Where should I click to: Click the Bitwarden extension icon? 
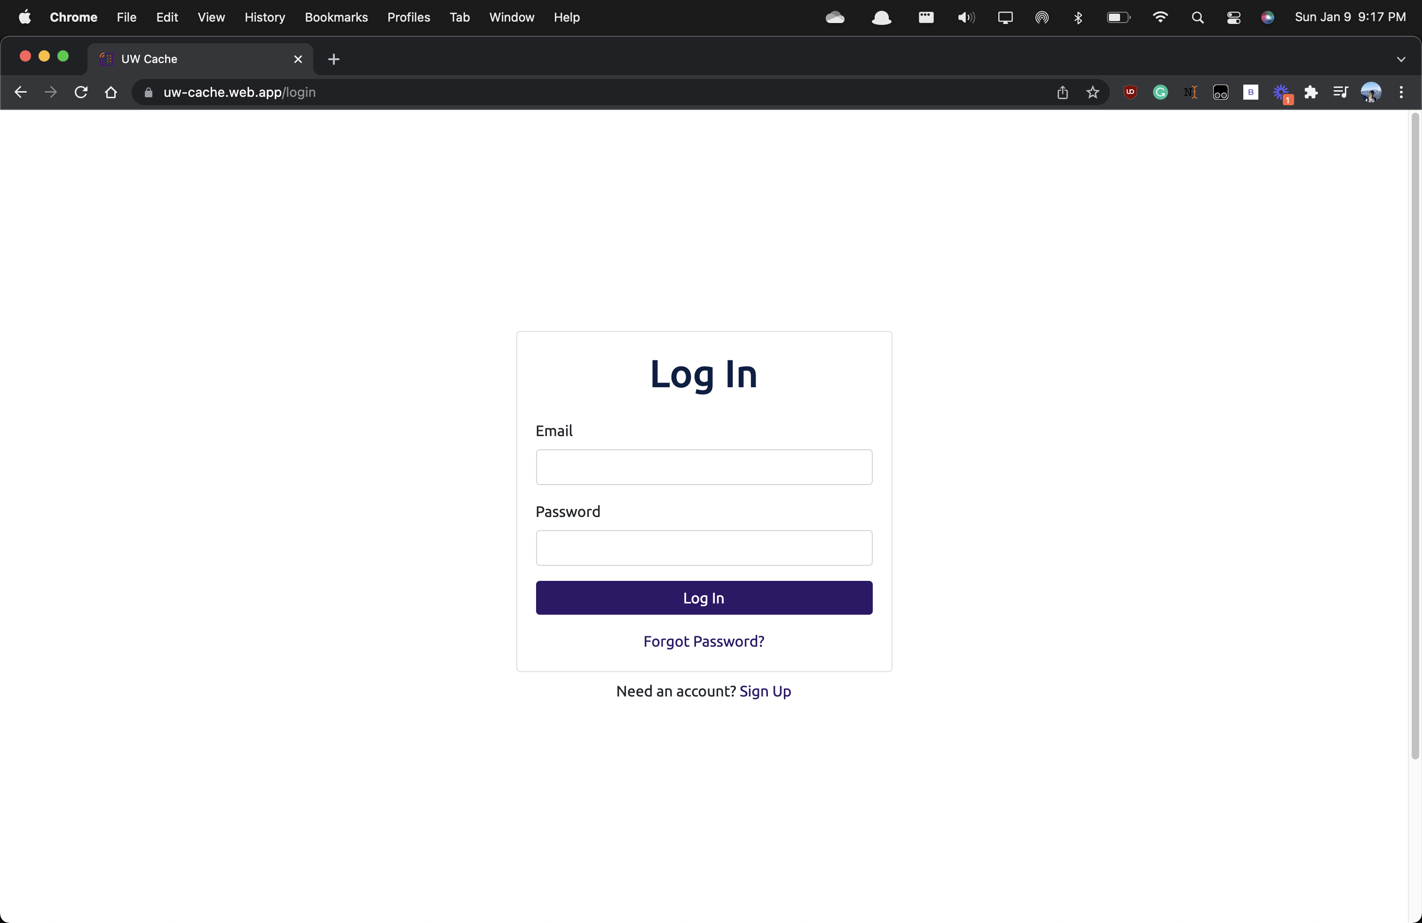pyautogui.click(x=1250, y=93)
